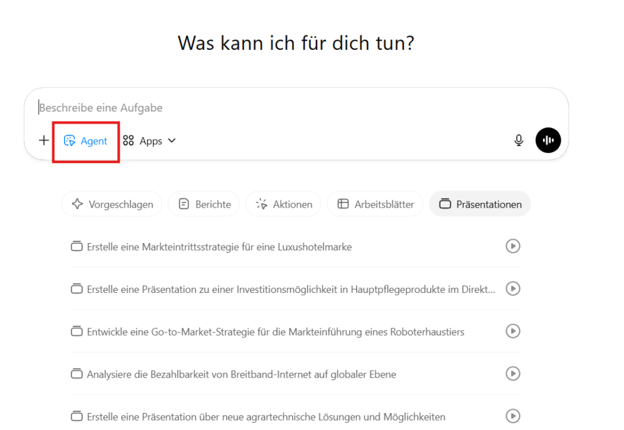
Task: Start voice mode with waveform button
Action: [x=548, y=141]
